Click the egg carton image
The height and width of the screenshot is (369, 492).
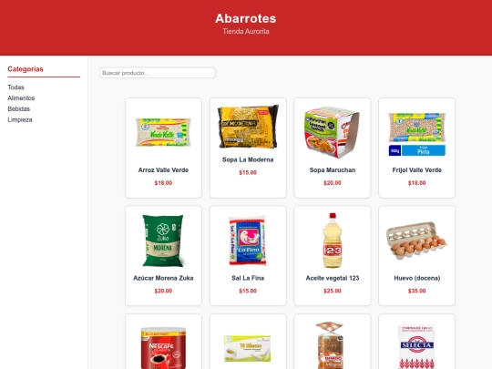click(x=417, y=241)
